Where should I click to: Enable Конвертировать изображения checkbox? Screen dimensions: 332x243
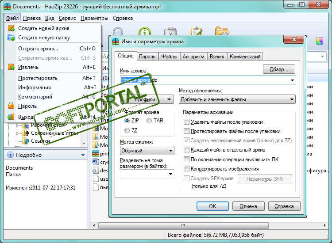[x=186, y=169]
